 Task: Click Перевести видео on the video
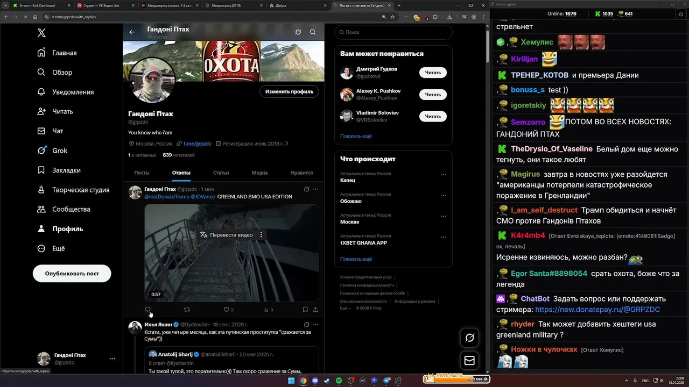point(227,235)
